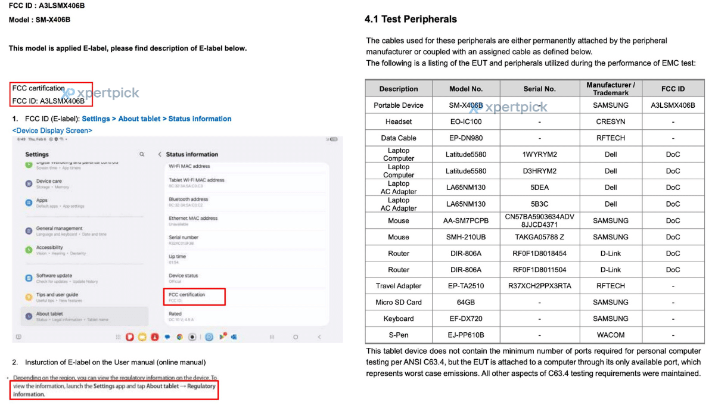Tap the About tablet icon
Viewport: 715px width, 405px height.
click(x=29, y=316)
